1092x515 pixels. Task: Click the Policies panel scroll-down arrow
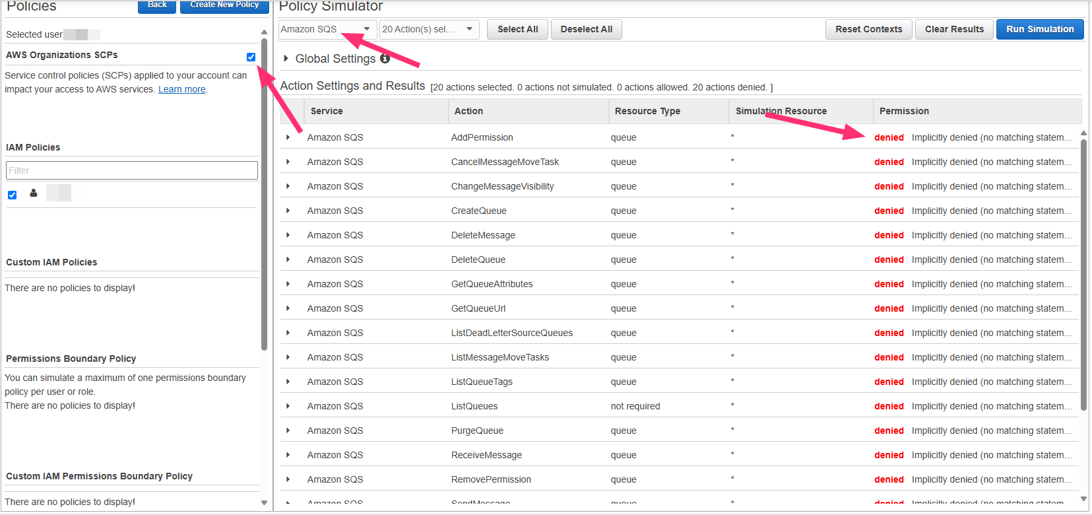[264, 503]
